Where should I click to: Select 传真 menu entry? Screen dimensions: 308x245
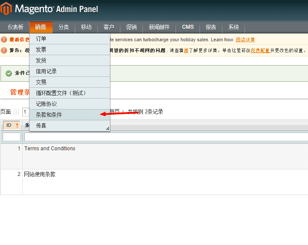(x=70, y=126)
